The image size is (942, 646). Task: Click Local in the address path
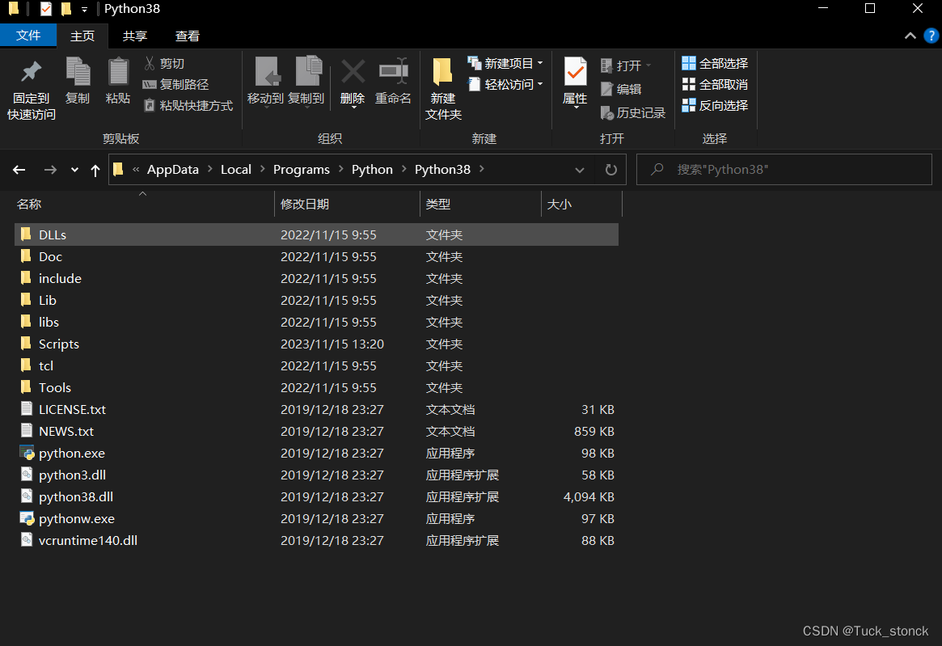tap(235, 170)
